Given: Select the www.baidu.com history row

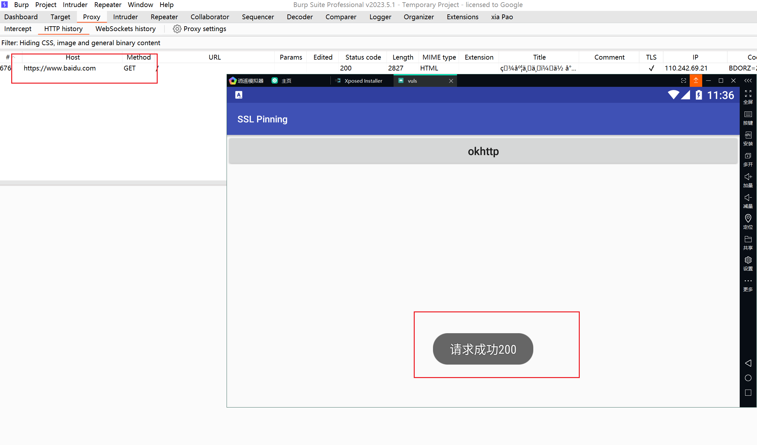Looking at the screenshot, I should coord(60,68).
